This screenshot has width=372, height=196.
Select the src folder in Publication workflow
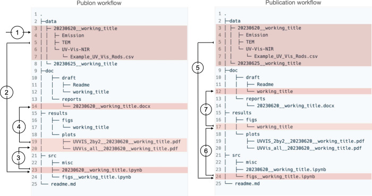click(236, 155)
